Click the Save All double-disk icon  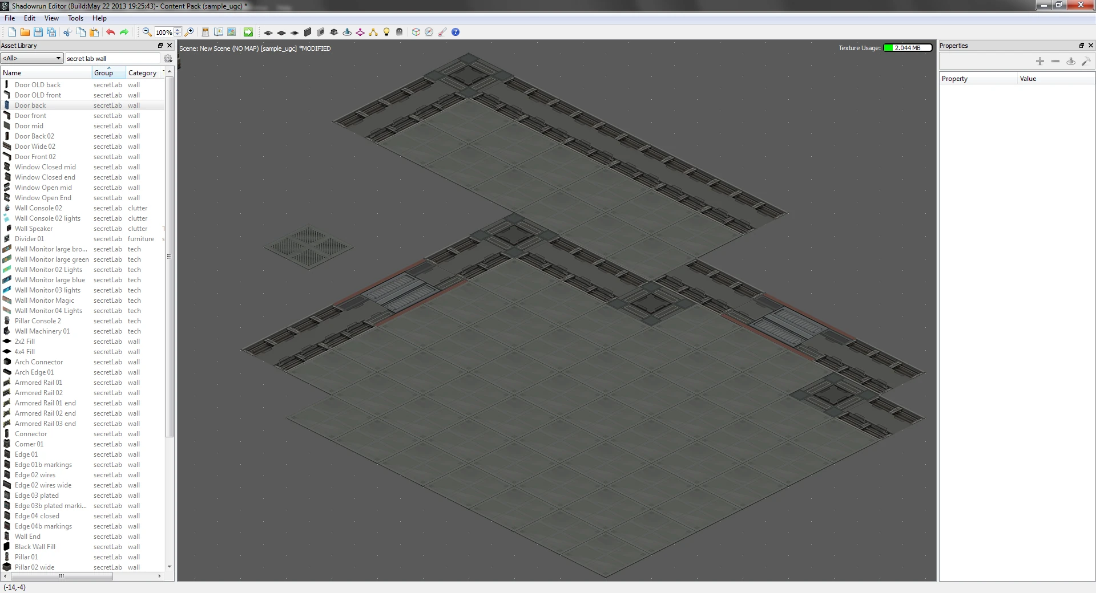(51, 33)
